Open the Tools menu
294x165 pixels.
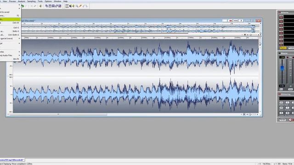[x=40, y=1]
